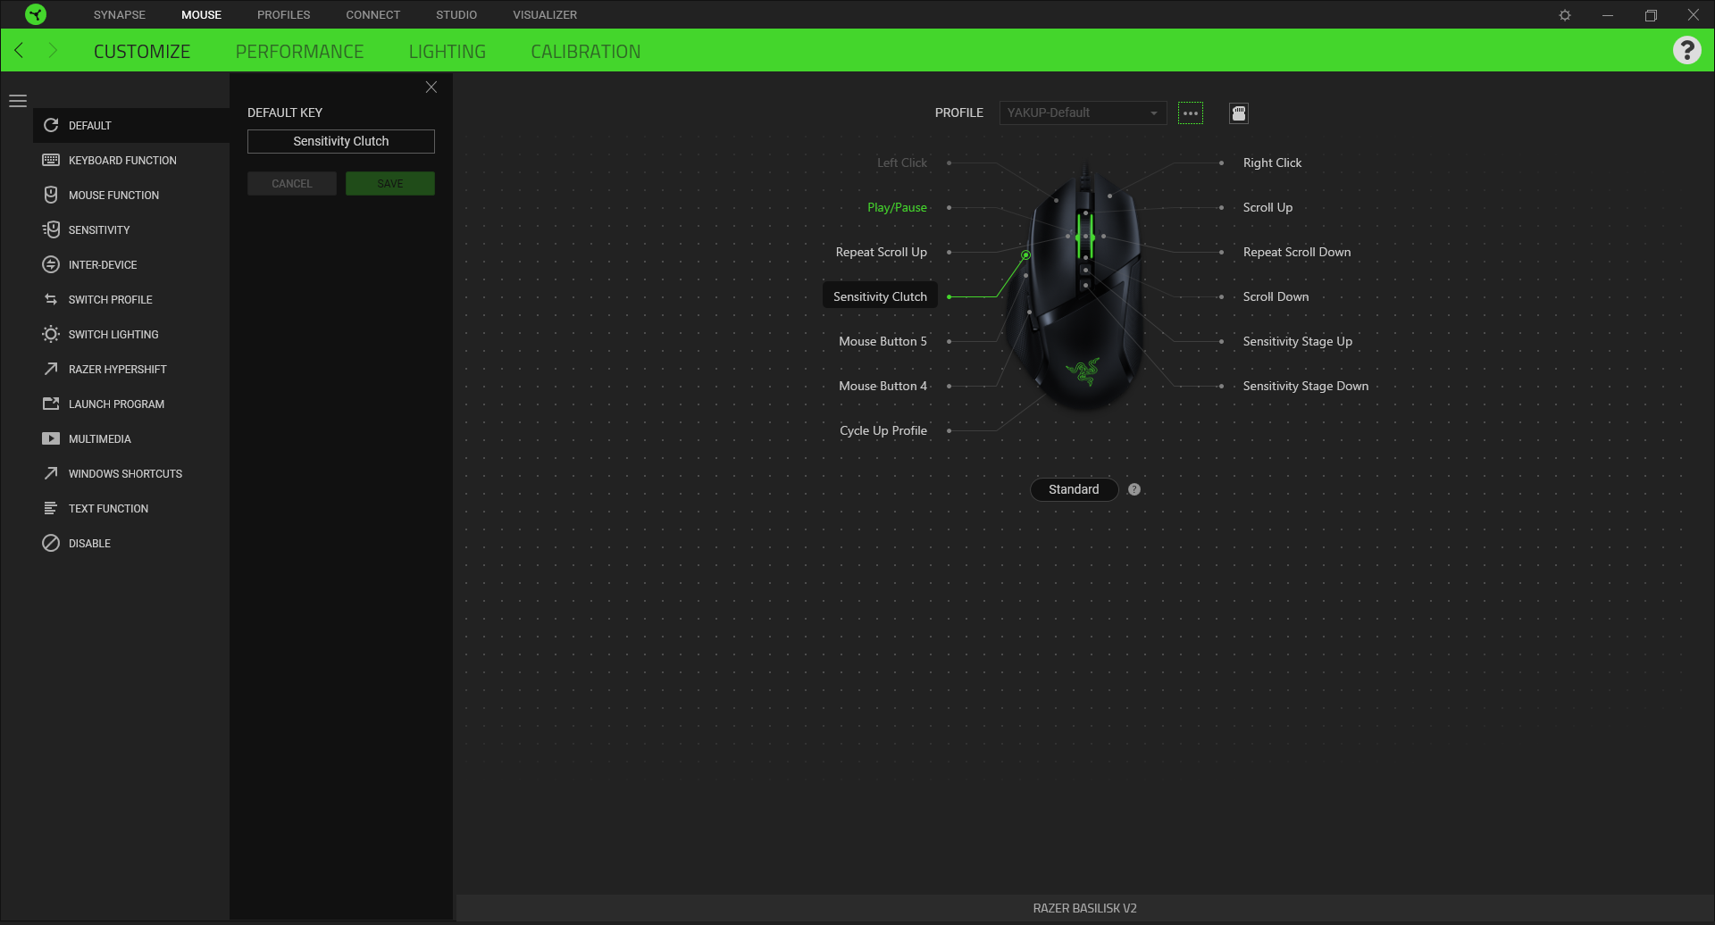Click the Switch Lighting sun icon
The width and height of the screenshot is (1715, 925).
tap(51, 334)
